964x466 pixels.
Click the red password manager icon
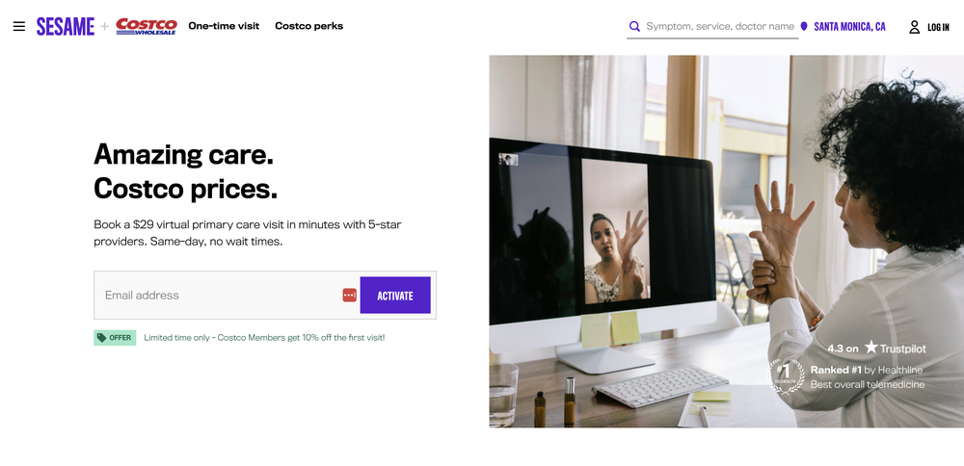pos(349,296)
